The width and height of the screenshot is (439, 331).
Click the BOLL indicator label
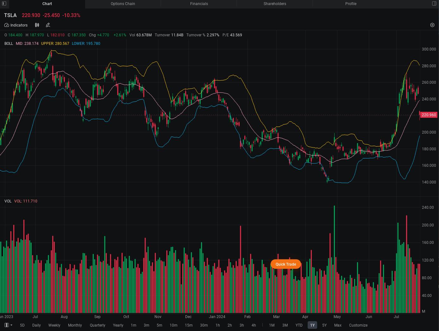[x=9, y=44]
